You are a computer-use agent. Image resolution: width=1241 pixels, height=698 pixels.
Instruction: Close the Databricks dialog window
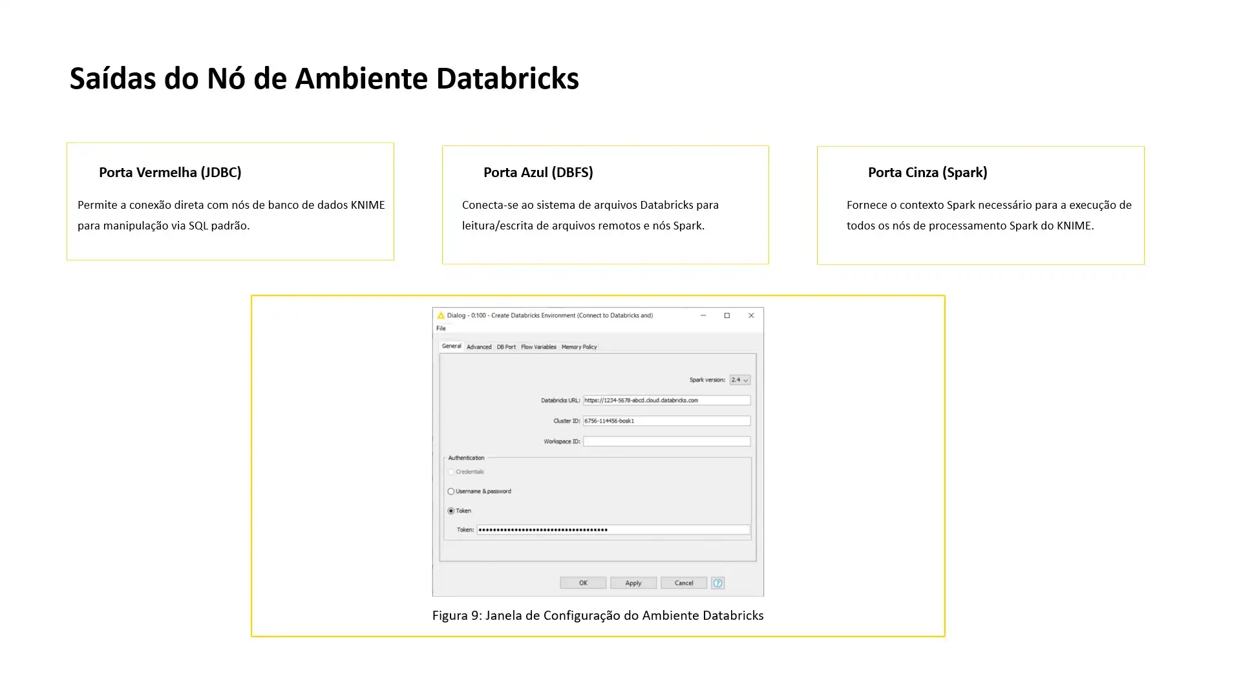[x=751, y=315]
